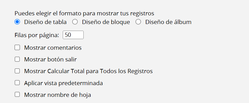The height and width of the screenshot is (103, 249).
Task: Click the "Filas por página:" label
Action: pyautogui.click(x=37, y=35)
